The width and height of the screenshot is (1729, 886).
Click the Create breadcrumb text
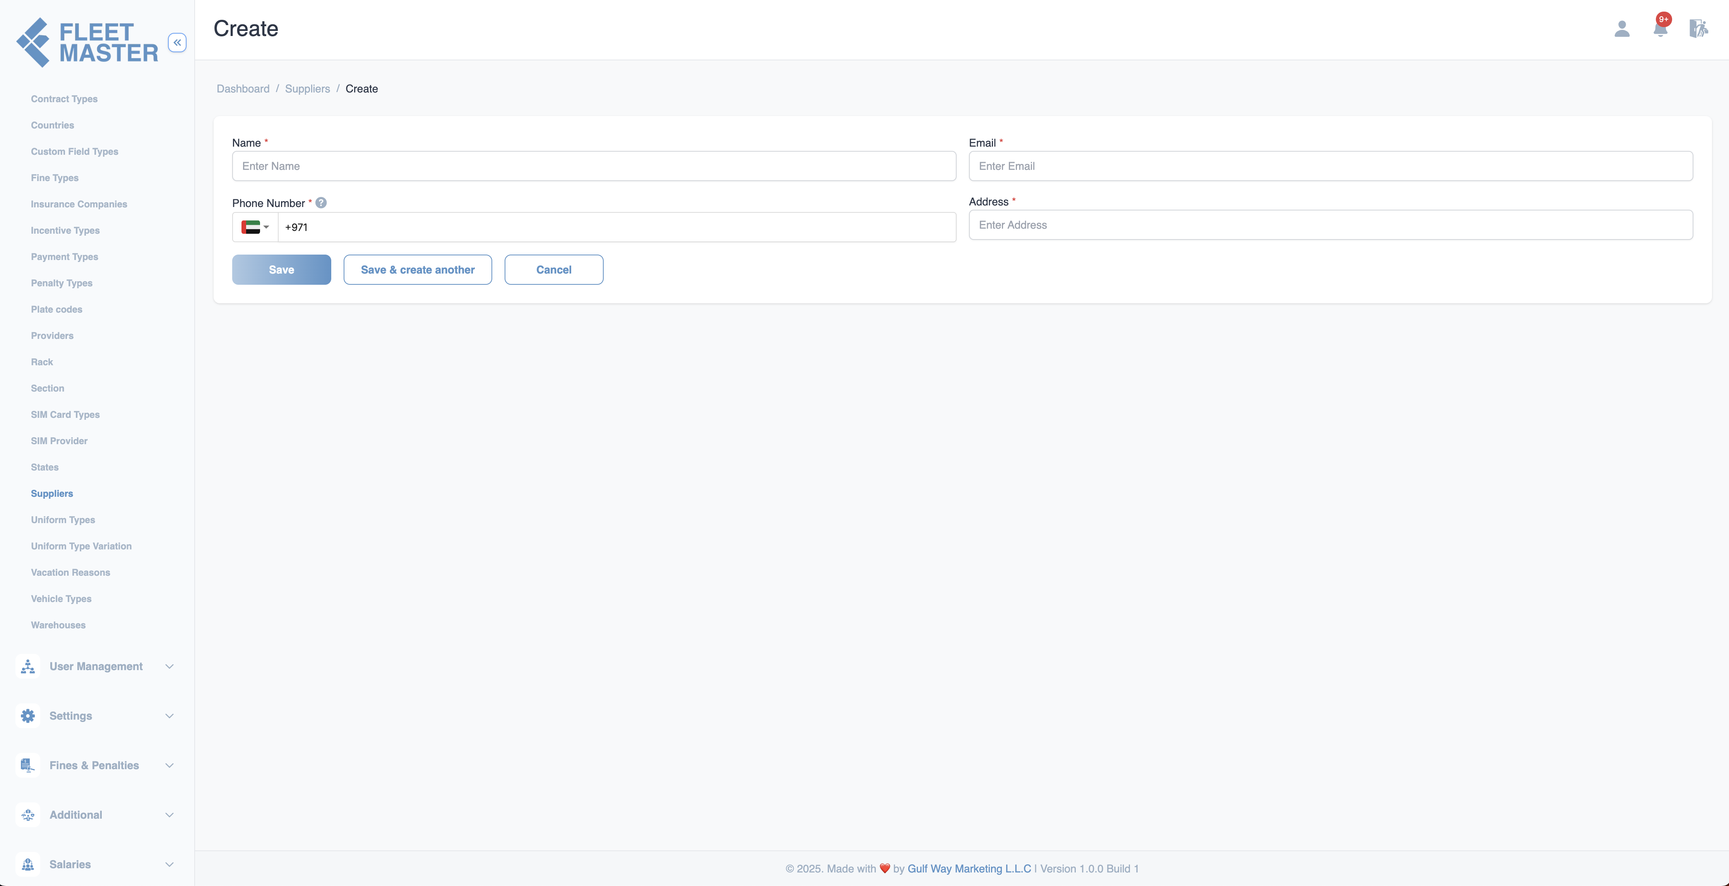click(x=362, y=89)
